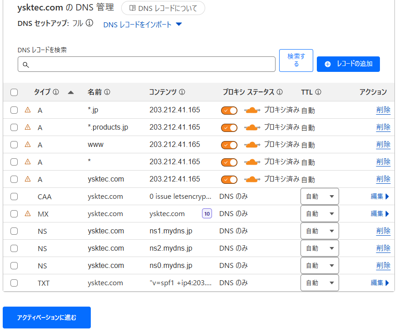Sort by type using the ascending arrow

(71, 92)
